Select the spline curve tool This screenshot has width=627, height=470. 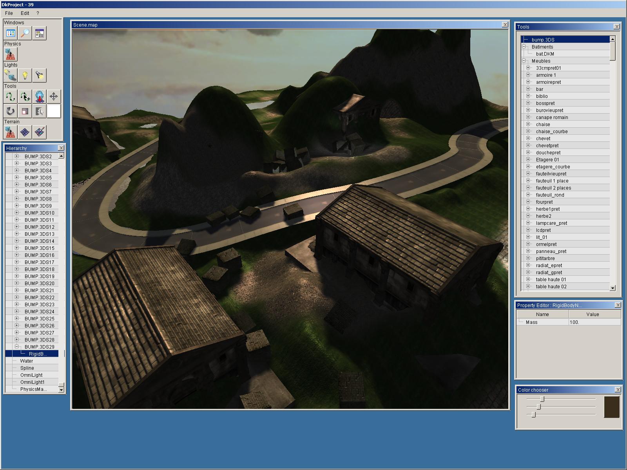[11, 96]
